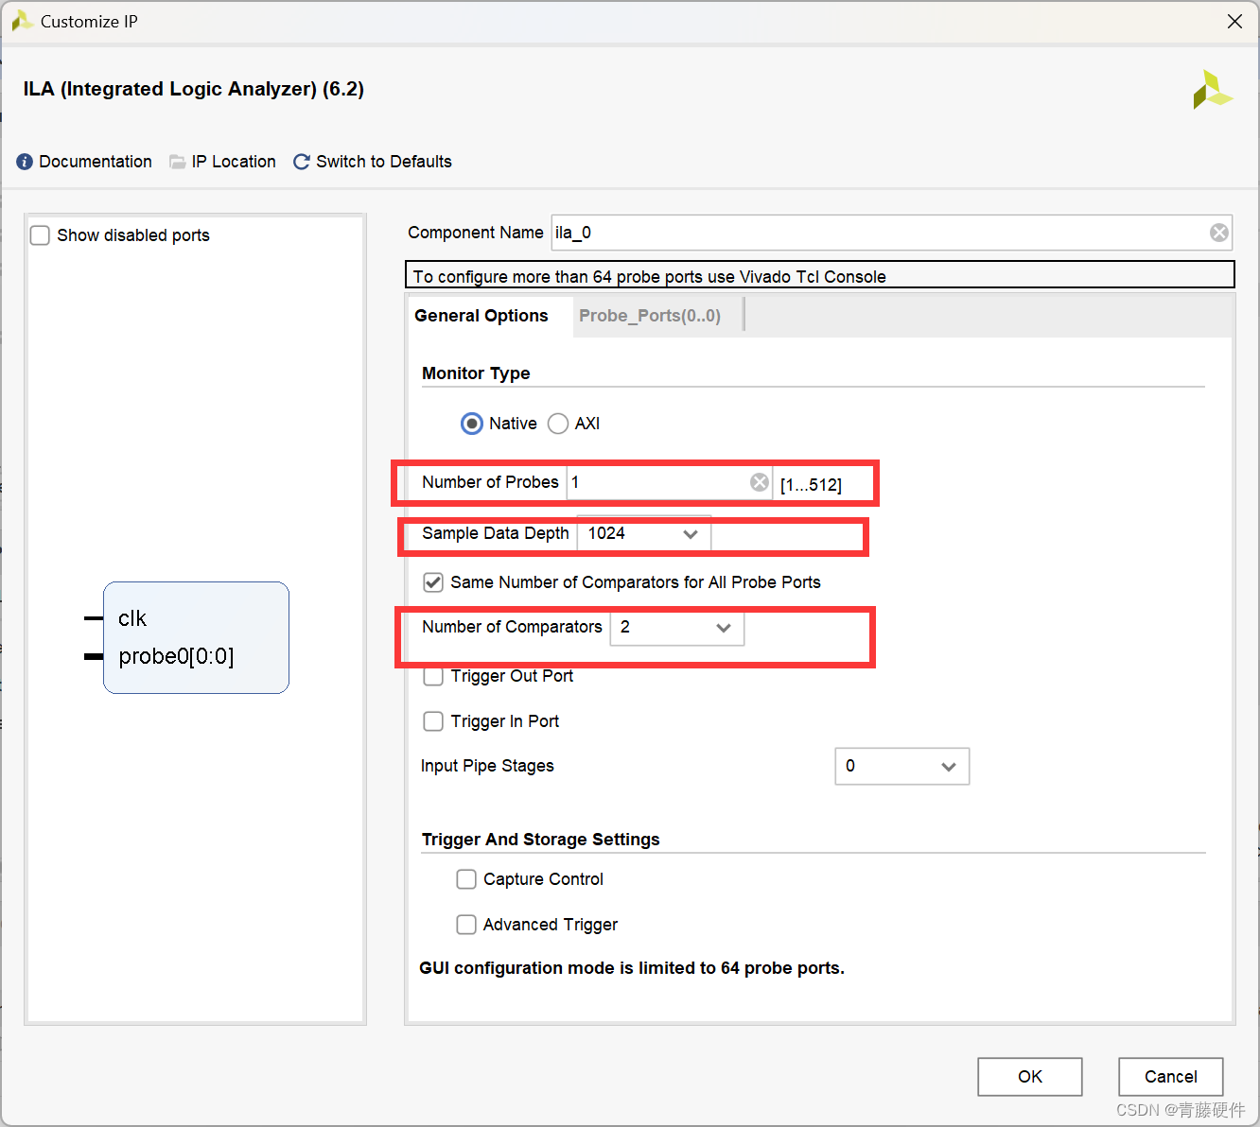Click the OK button

point(1030,1077)
